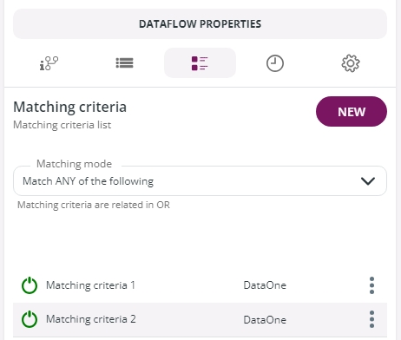Open options menu for Matching criteria 2
401x340 pixels.
[x=371, y=319]
